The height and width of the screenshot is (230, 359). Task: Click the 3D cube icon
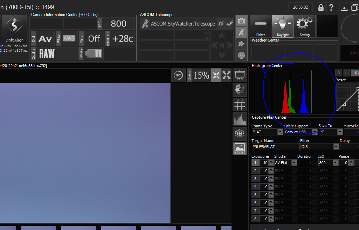tap(240, 134)
